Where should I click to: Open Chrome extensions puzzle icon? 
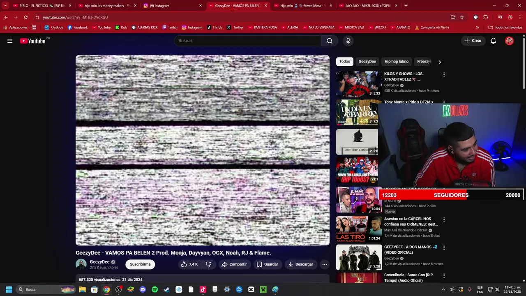pos(486,17)
